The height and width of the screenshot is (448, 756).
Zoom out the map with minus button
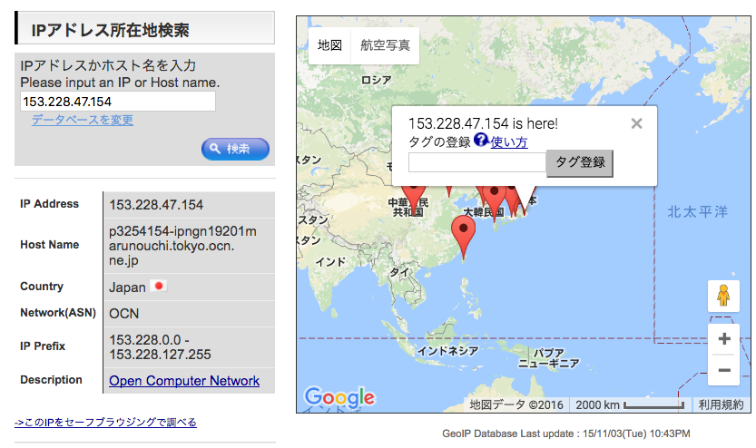tap(723, 370)
